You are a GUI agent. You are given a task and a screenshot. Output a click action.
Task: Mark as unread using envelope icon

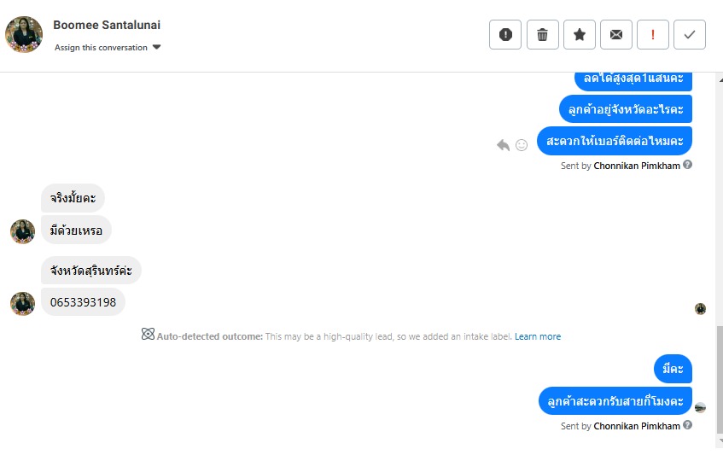[x=616, y=35]
